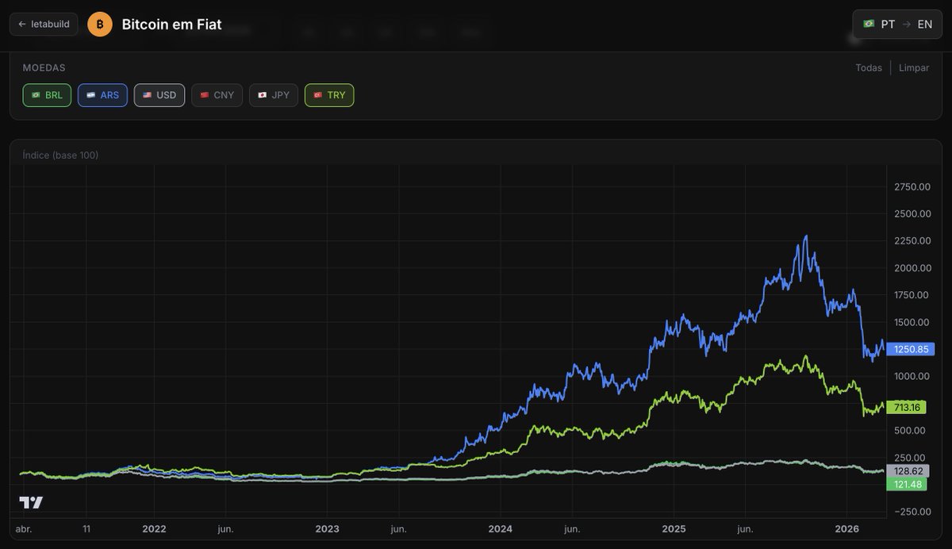Click the −250.00 price axis value
Screen dimensions: 952x549
(x=911, y=512)
